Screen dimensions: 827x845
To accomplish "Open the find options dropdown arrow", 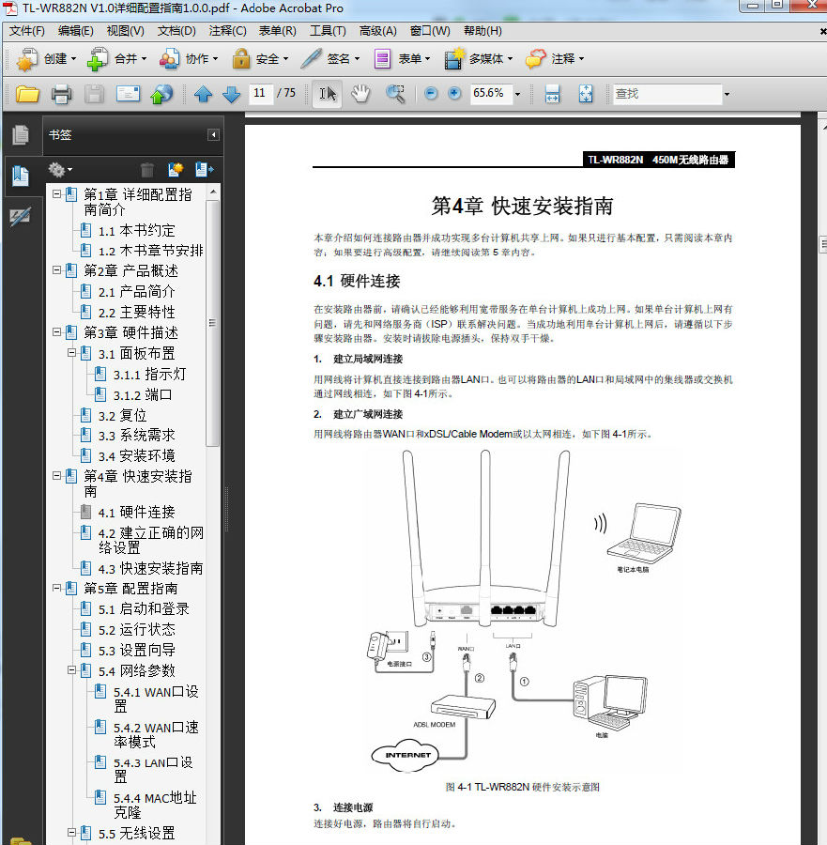I will [727, 94].
